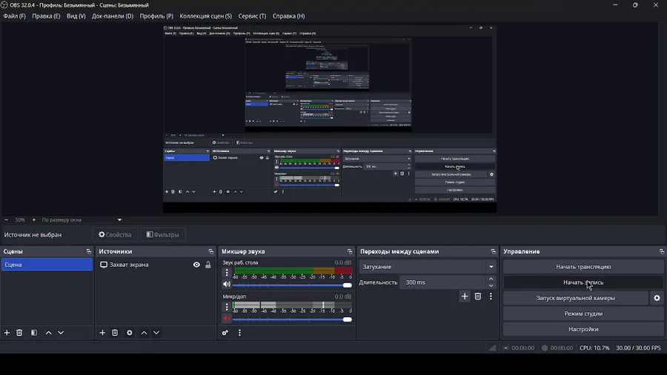Open Файл menu
The height and width of the screenshot is (375, 667).
(15, 16)
